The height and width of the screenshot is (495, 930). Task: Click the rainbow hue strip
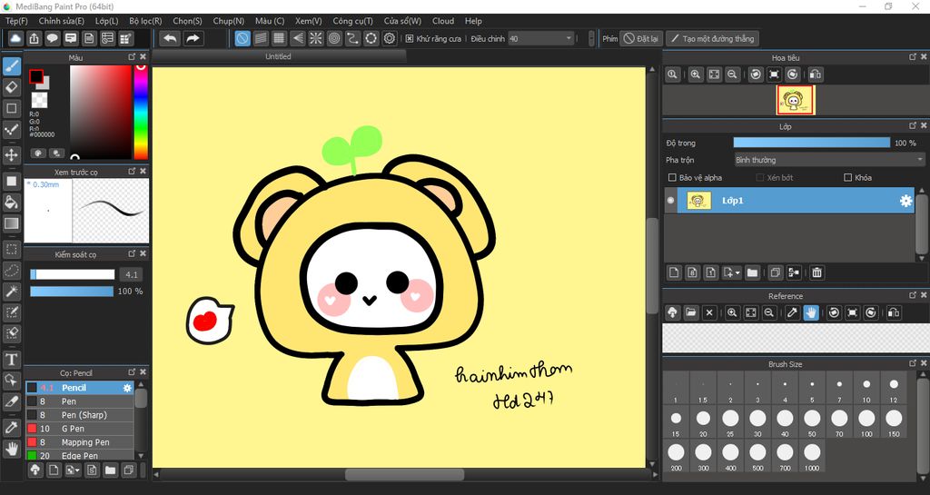click(x=141, y=112)
